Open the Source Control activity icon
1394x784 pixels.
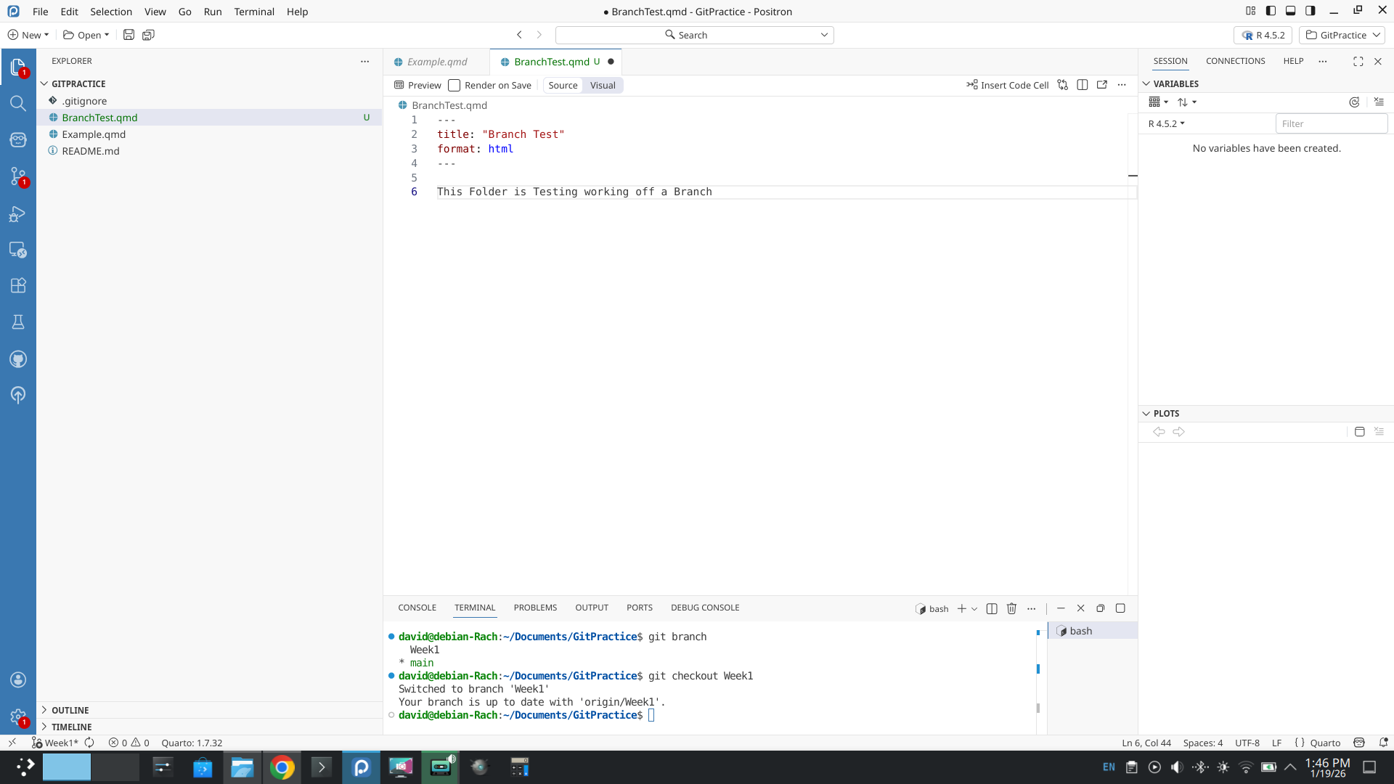coord(18,176)
